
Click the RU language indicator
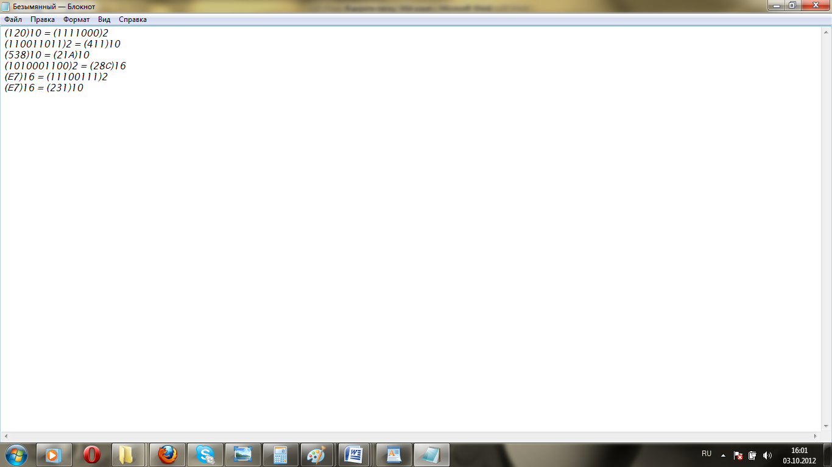[x=707, y=454]
